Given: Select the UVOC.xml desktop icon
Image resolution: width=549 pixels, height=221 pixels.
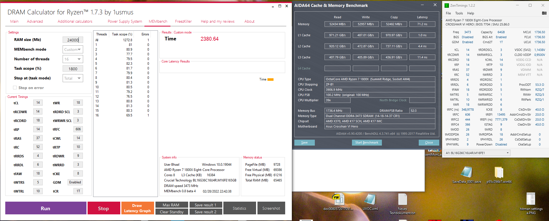Looking at the screenshot, I should pyautogui.click(x=370, y=202).
